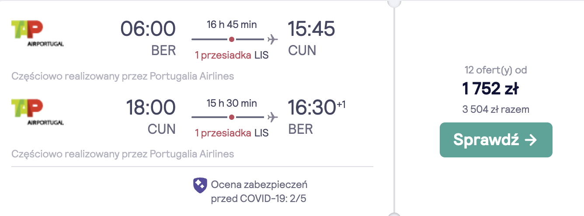Click the '12 ofert(y) od' text
This screenshot has width=584, height=216.
pos(496,70)
